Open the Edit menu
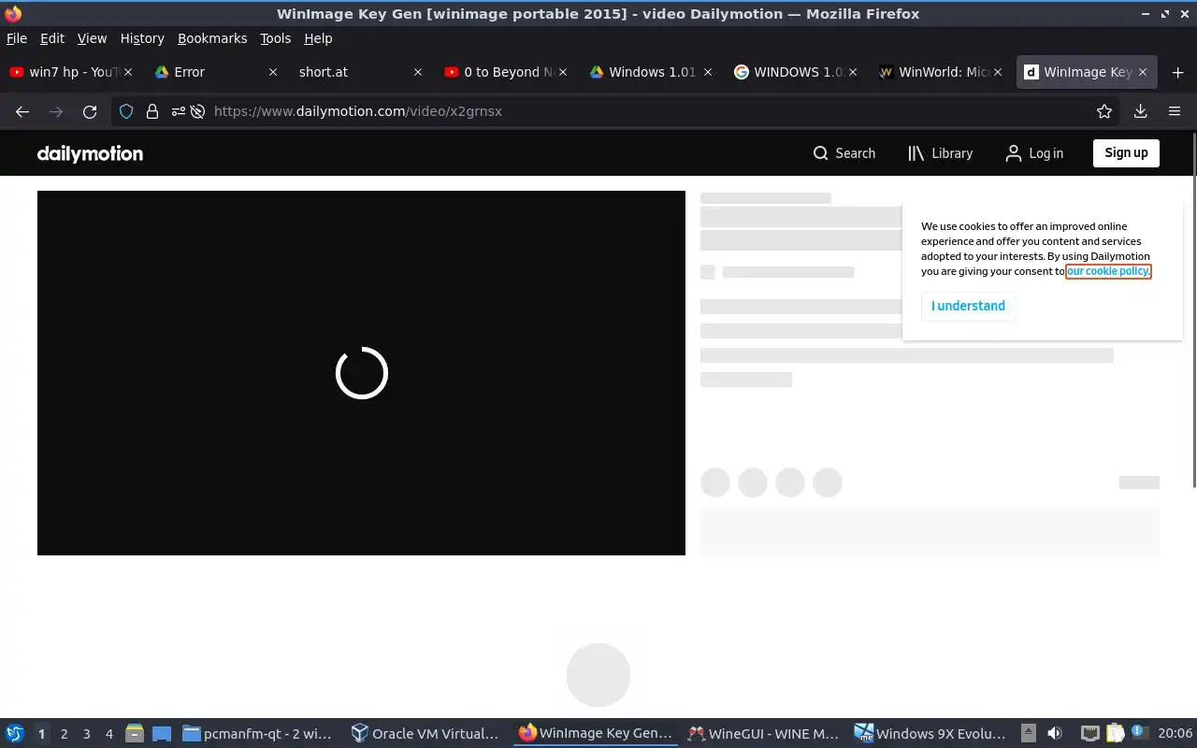This screenshot has width=1197, height=748. pyautogui.click(x=52, y=38)
